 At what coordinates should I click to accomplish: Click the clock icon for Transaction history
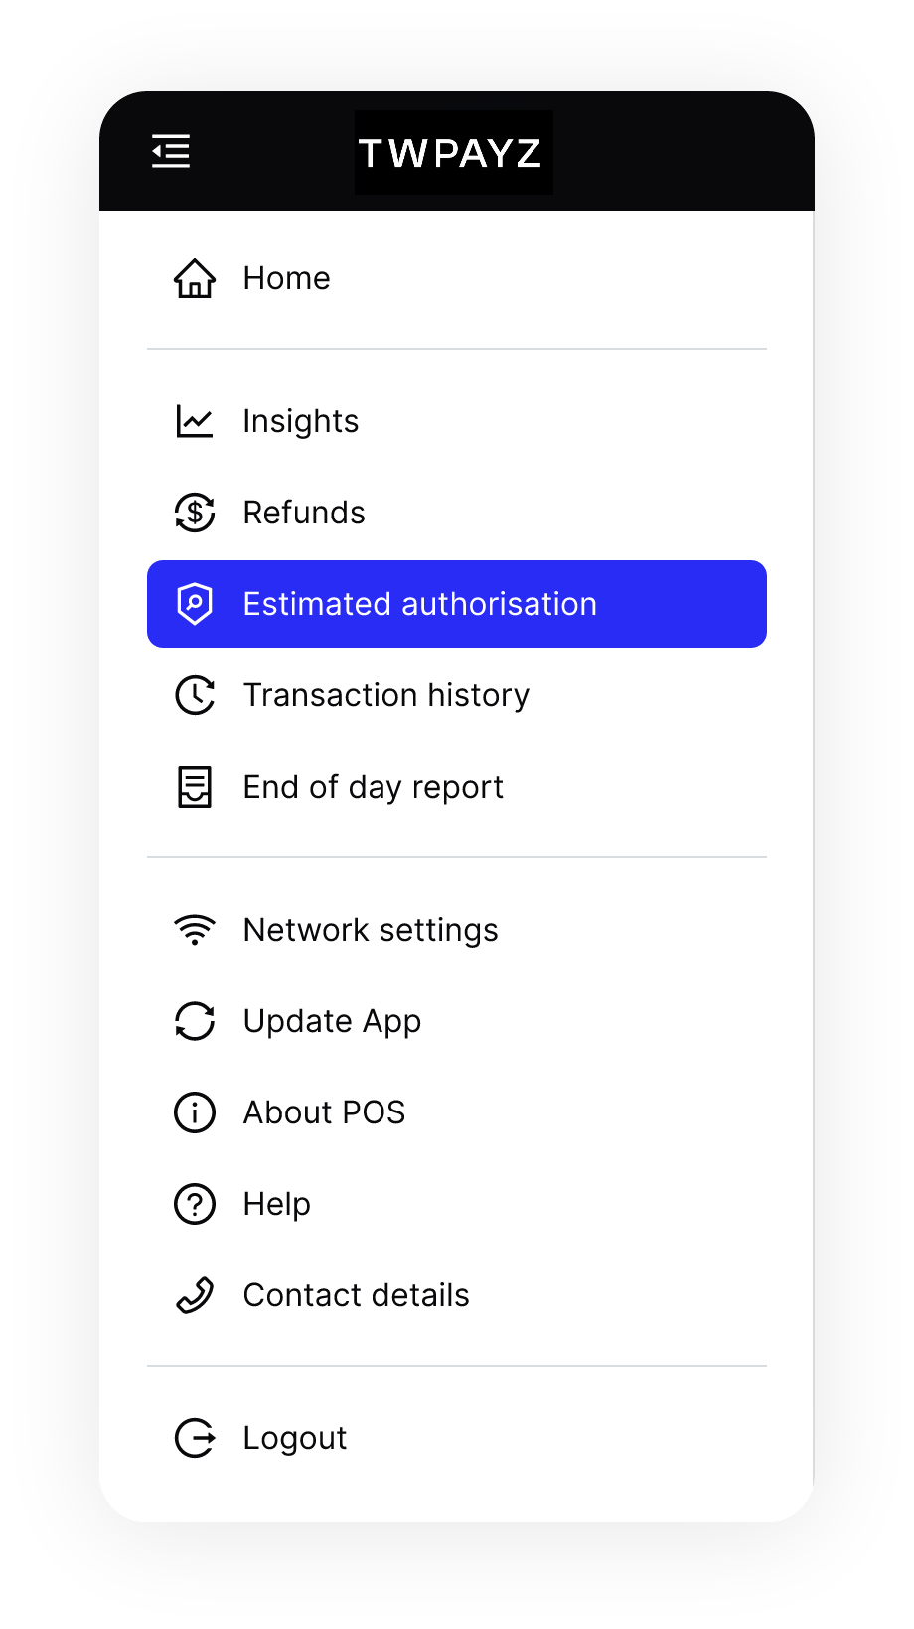[x=195, y=695]
